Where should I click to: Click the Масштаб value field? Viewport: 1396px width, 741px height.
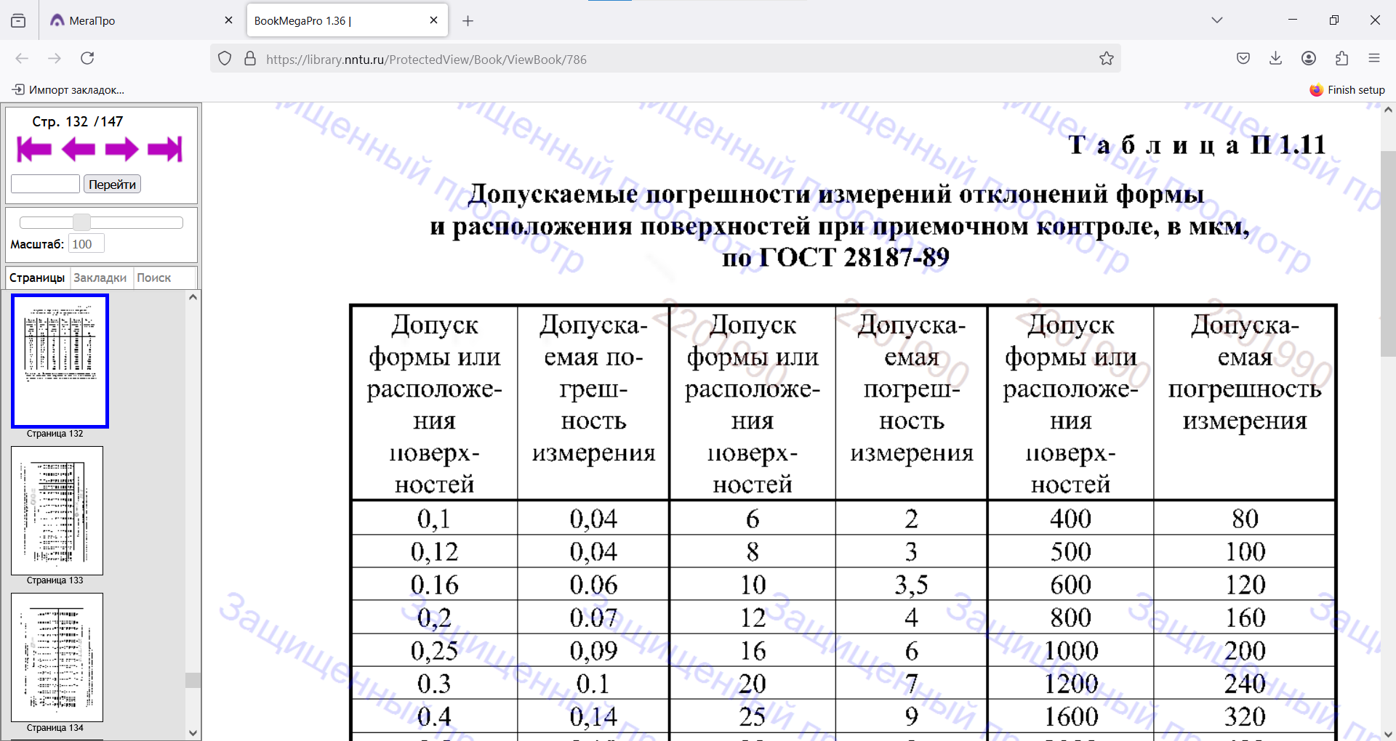tap(87, 244)
